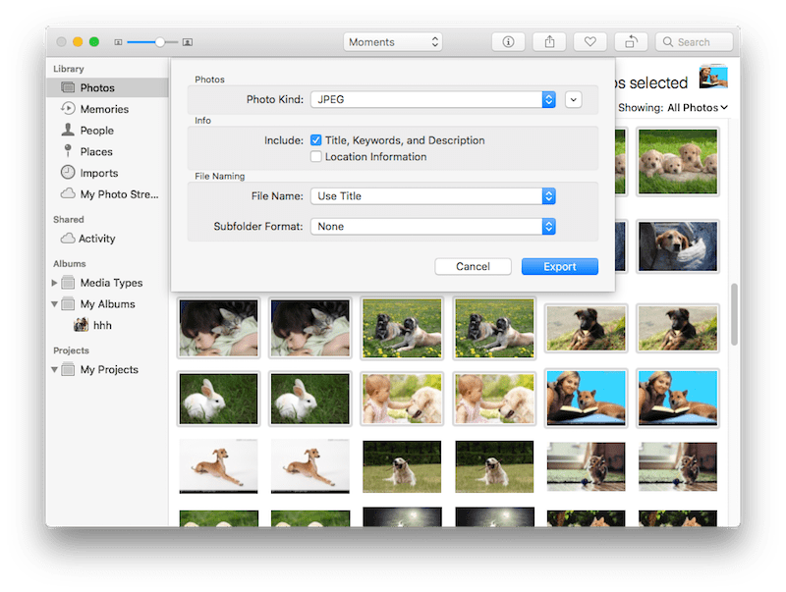Open the Share toolbar icon
The height and width of the screenshot is (592, 786).
548,42
